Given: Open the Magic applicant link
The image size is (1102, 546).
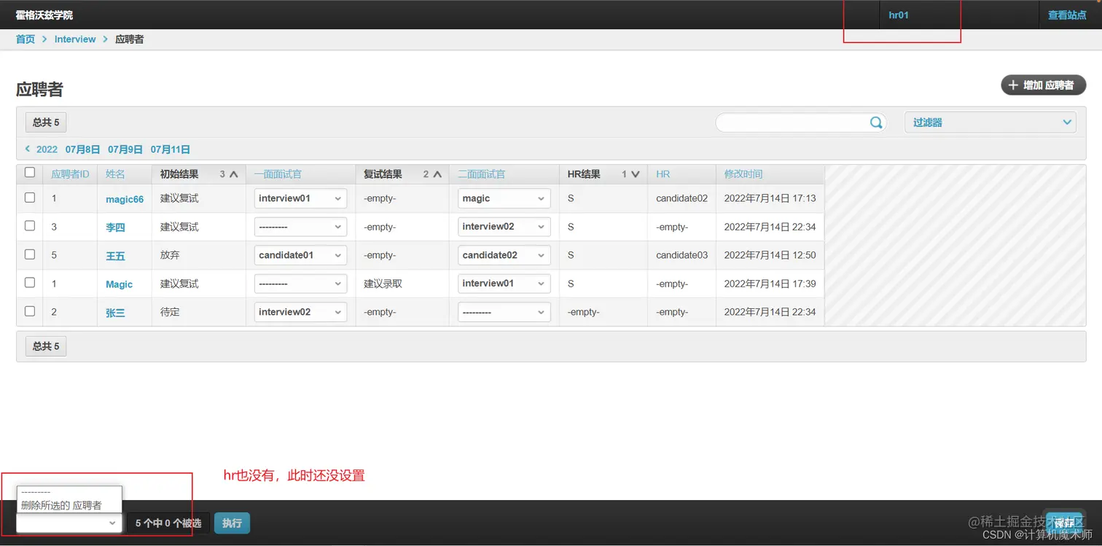Looking at the screenshot, I should coord(119,284).
